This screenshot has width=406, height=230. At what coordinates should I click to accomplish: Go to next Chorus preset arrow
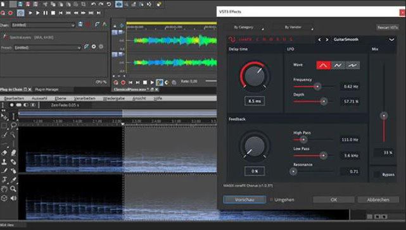[327, 40]
